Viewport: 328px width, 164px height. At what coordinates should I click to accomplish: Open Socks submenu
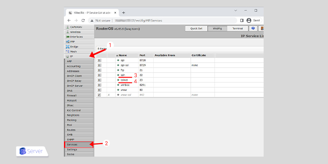[79, 155]
